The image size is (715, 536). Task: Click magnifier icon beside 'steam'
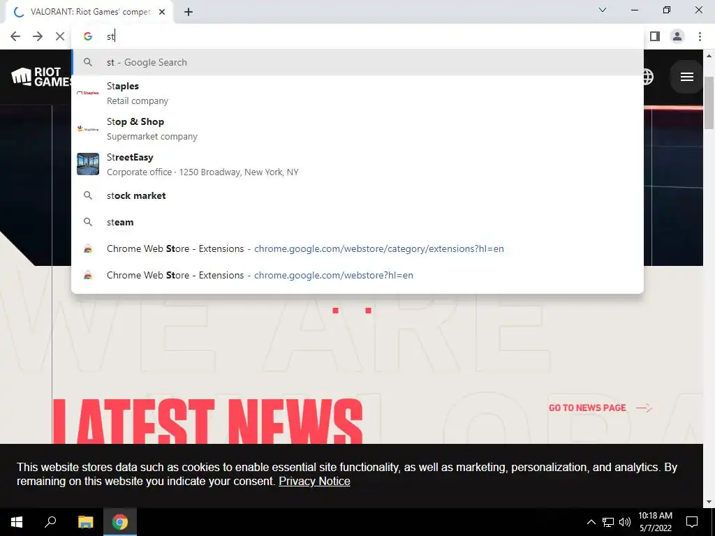tap(88, 222)
